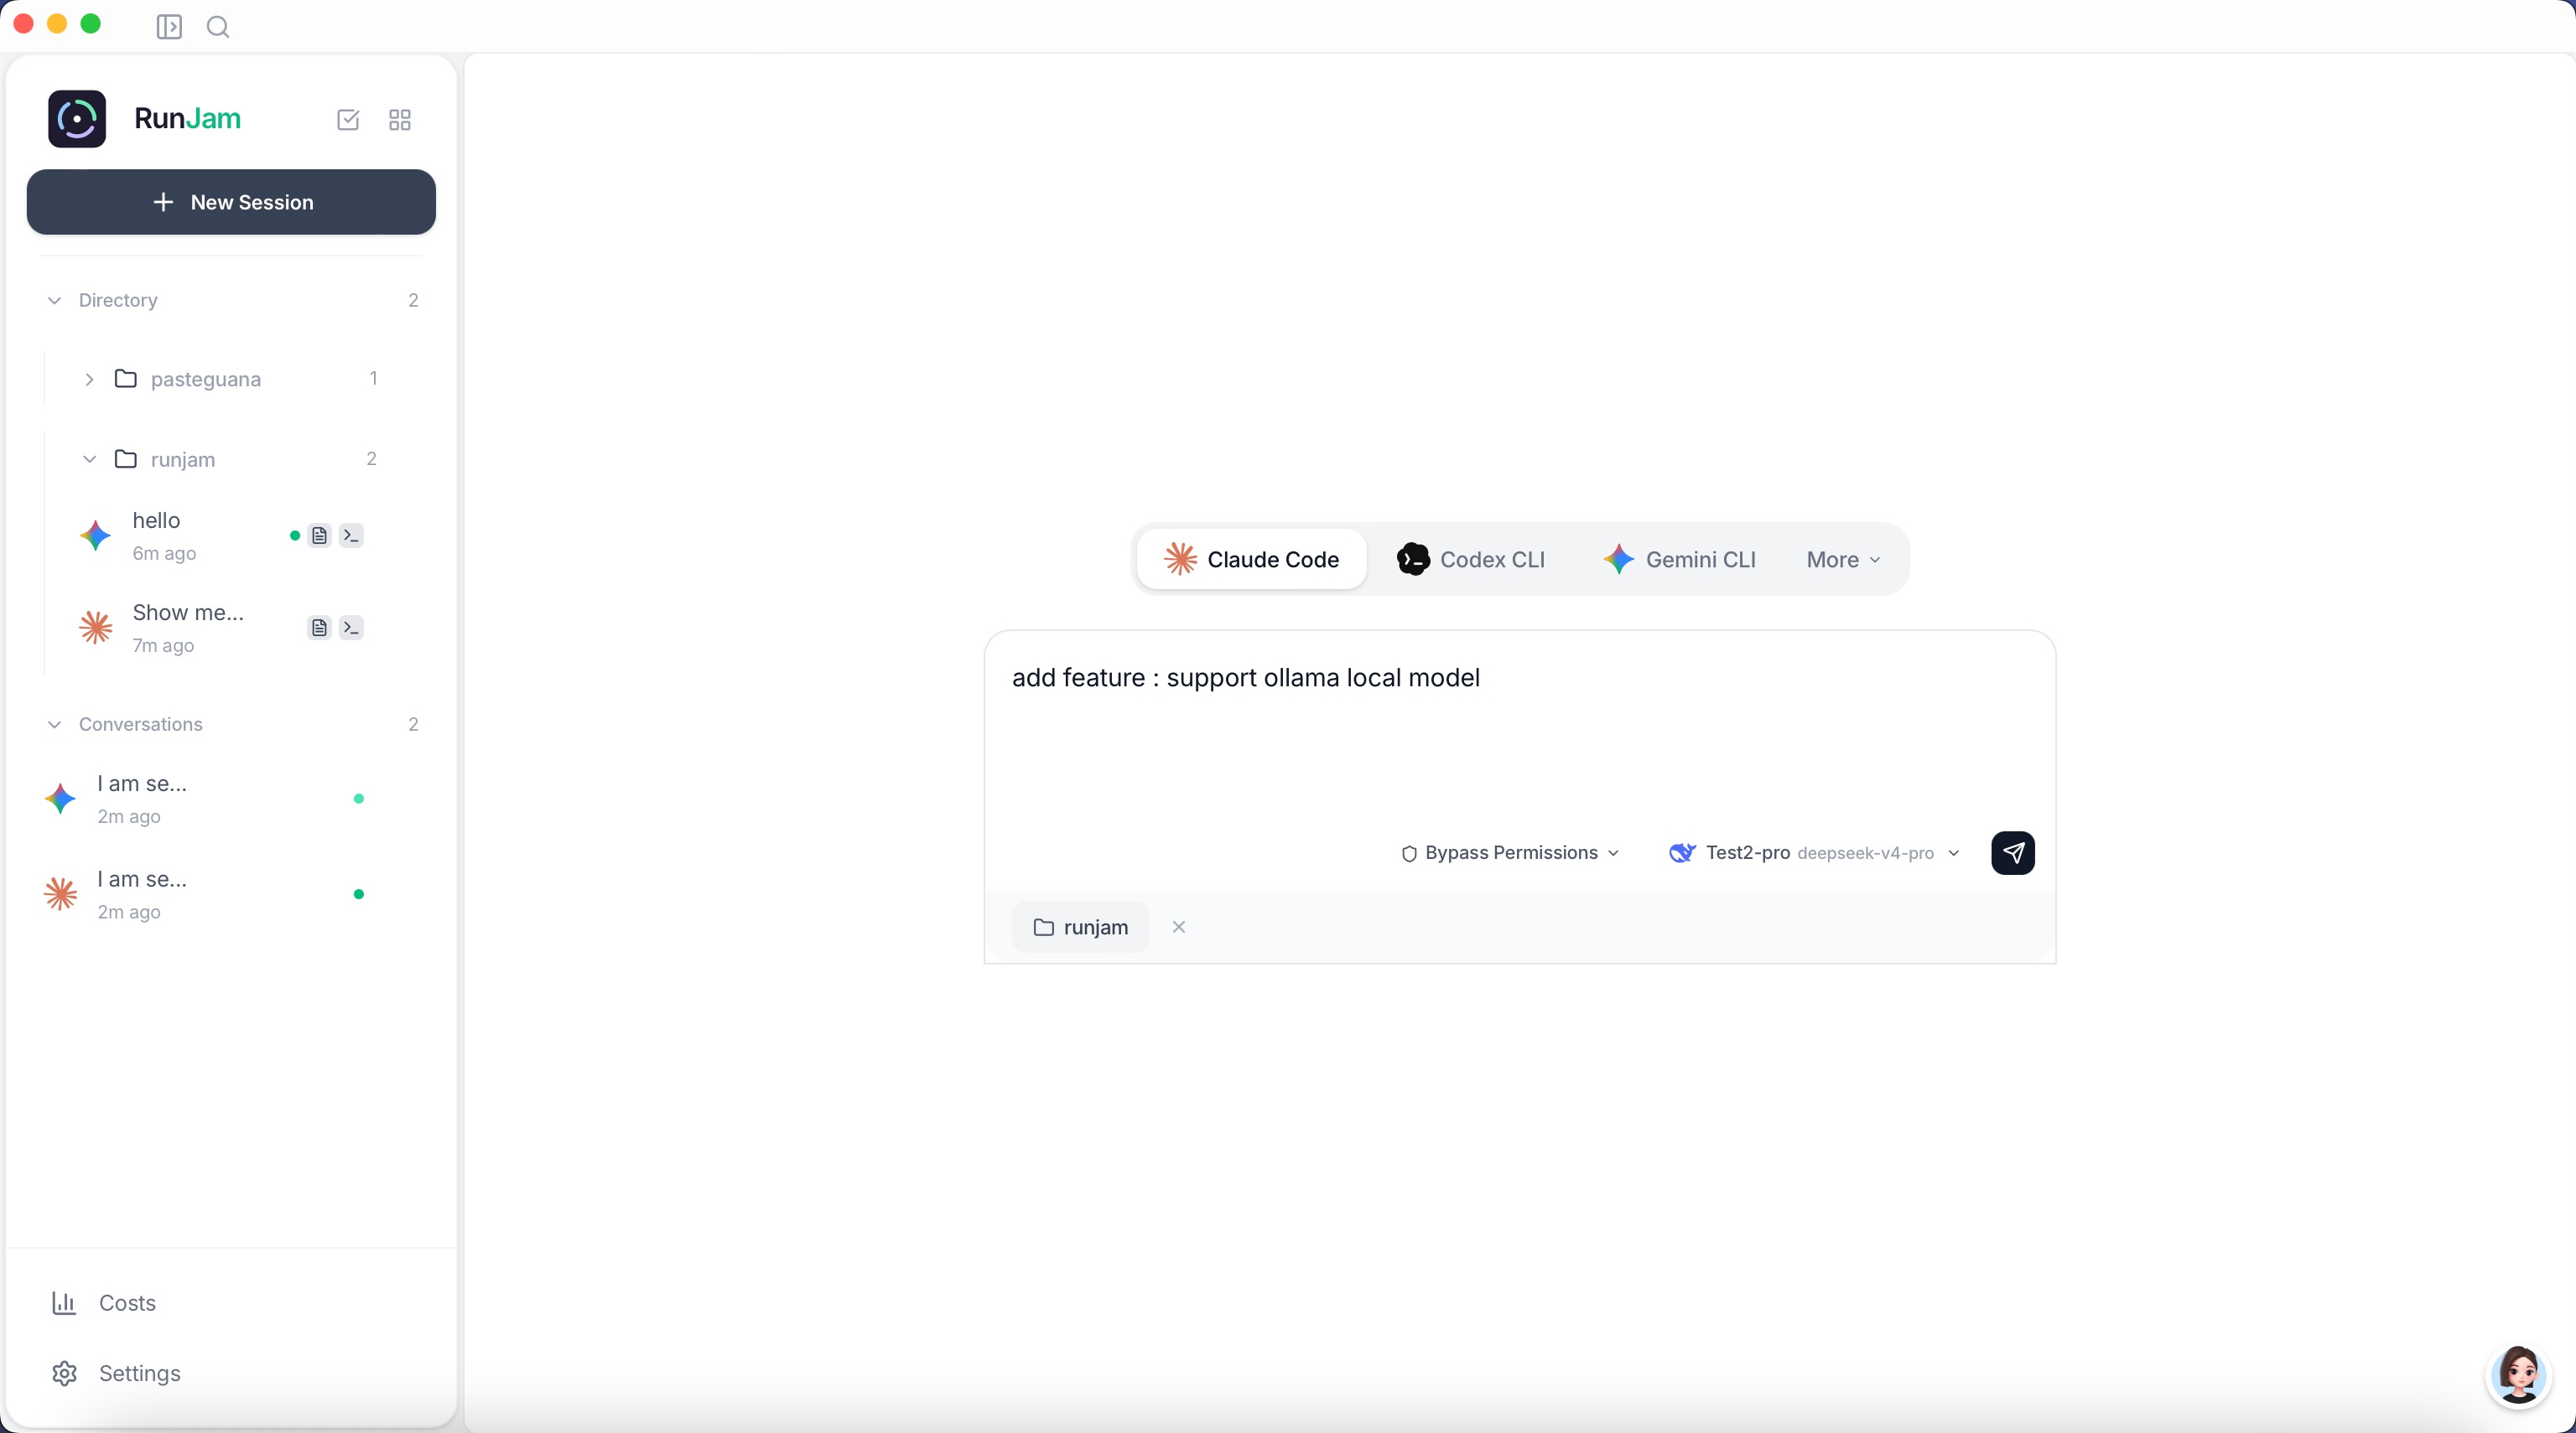The image size is (2576, 1433).
Task: Click the Directory count 2
Action: [413, 301]
